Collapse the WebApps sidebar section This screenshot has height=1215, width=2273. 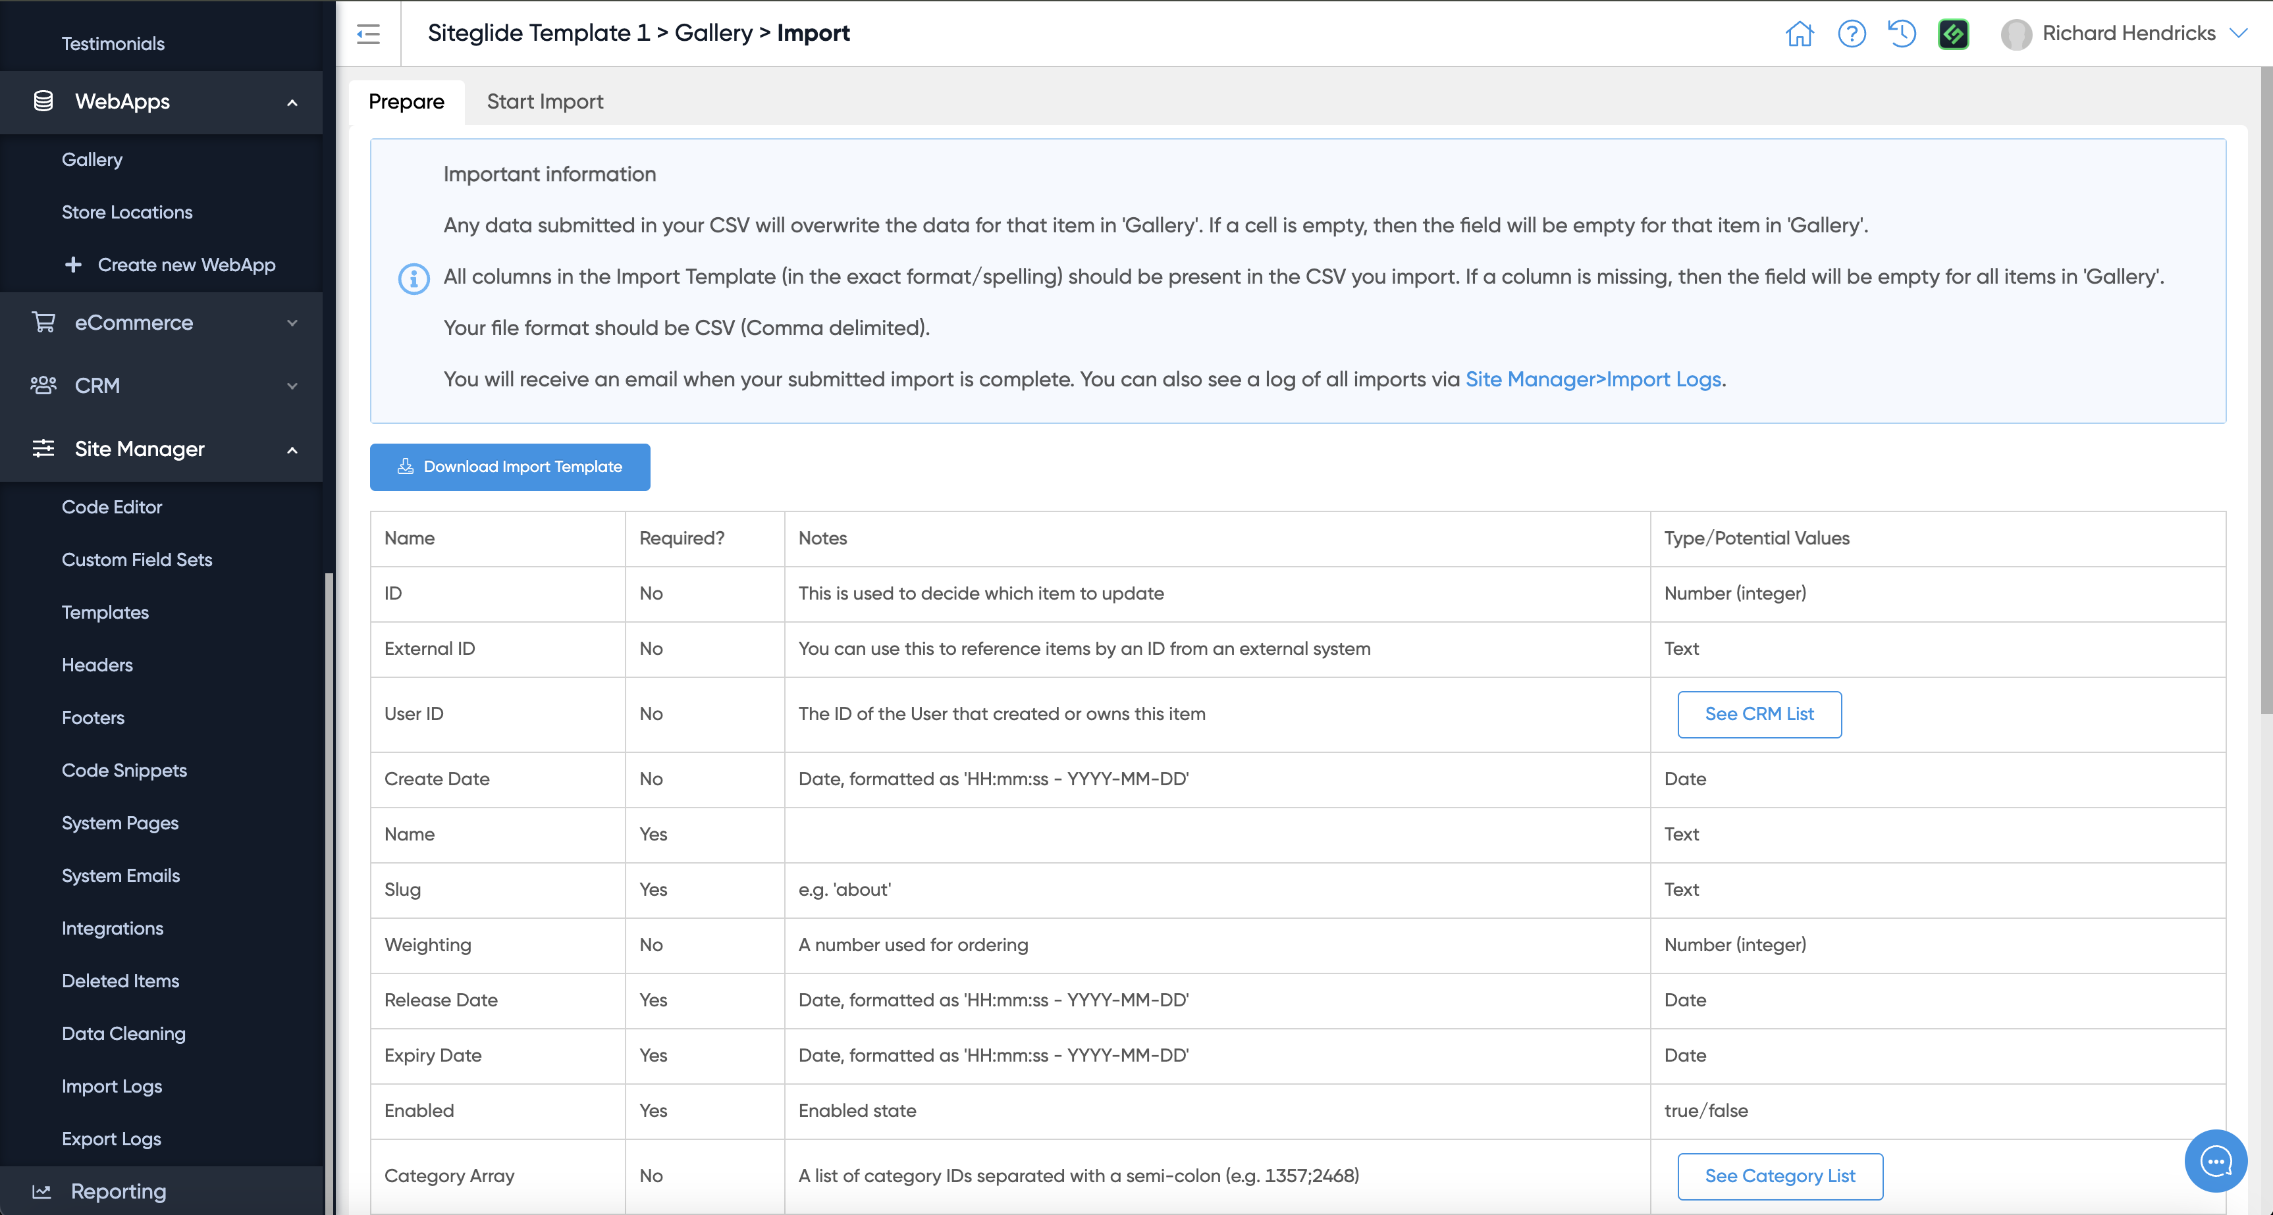pyautogui.click(x=292, y=102)
